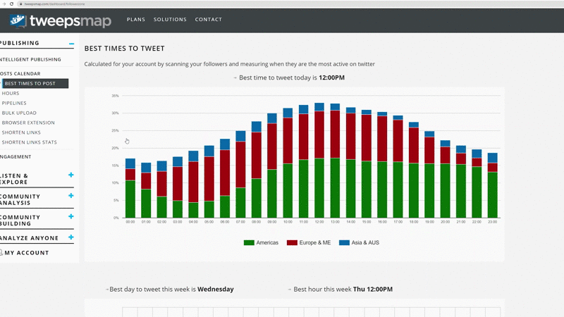Toggle Asia & AUS legend series
This screenshot has width=564, height=317.
click(x=362, y=243)
